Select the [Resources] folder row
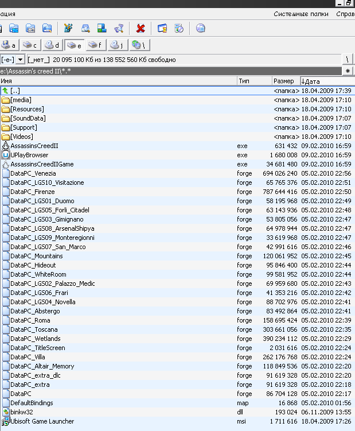 tap(178, 109)
